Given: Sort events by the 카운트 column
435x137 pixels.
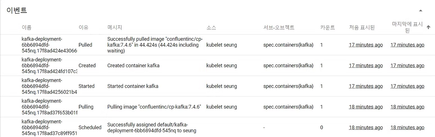Looking at the screenshot, I should [x=327, y=27].
